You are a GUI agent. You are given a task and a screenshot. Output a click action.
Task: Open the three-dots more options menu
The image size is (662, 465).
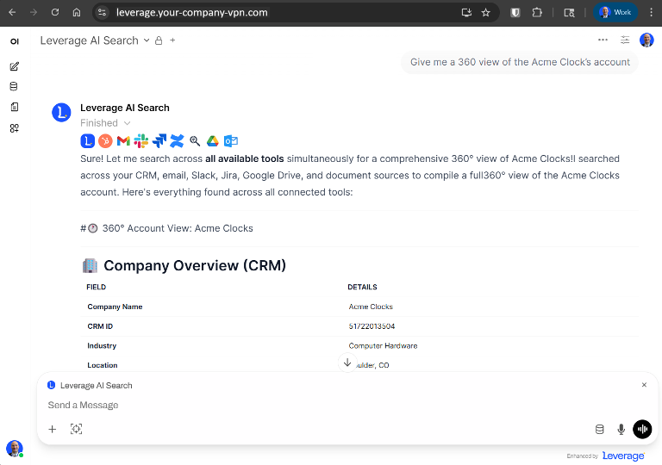point(603,40)
